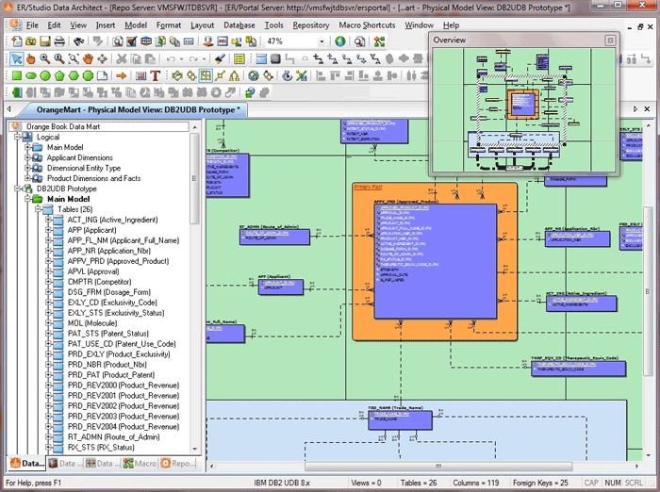Click the green globe icon beside zoom box
Screen dimensions: 660x492
tap(340, 41)
